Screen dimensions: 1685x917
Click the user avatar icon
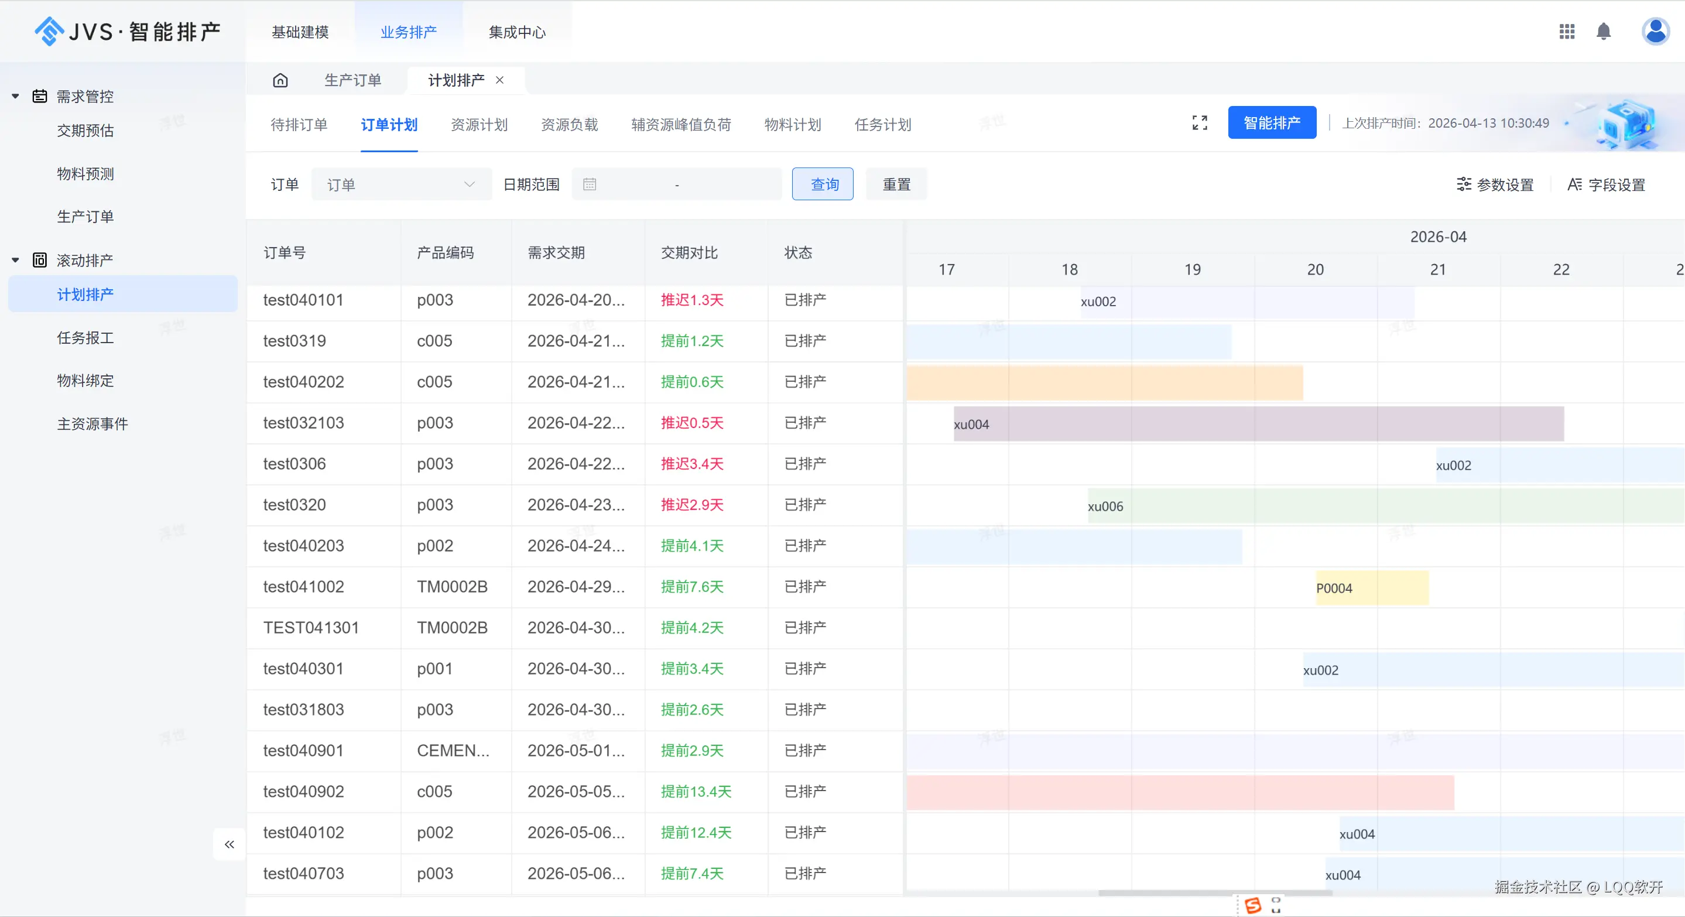coord(1655,32)
